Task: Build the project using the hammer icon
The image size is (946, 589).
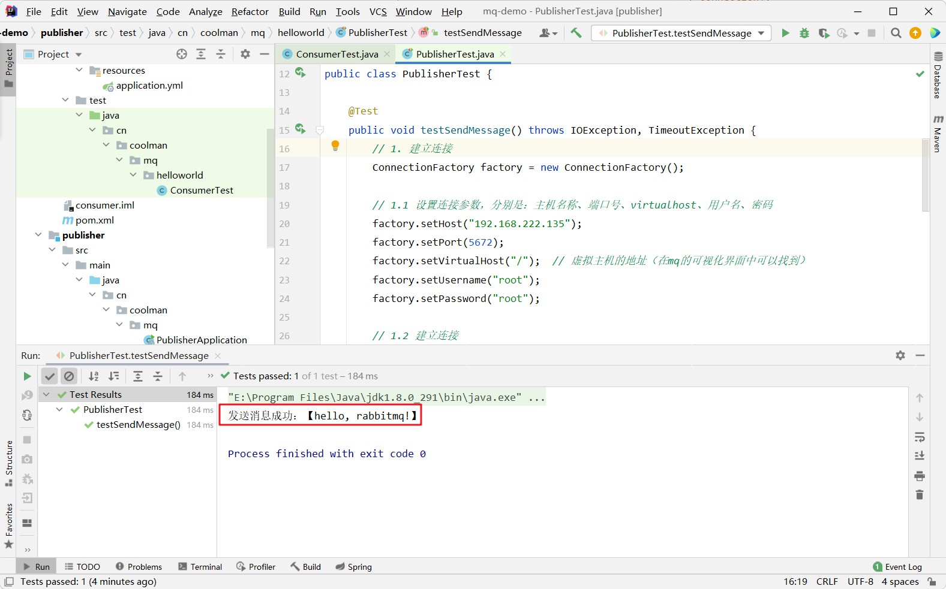Action: point(576,33)
